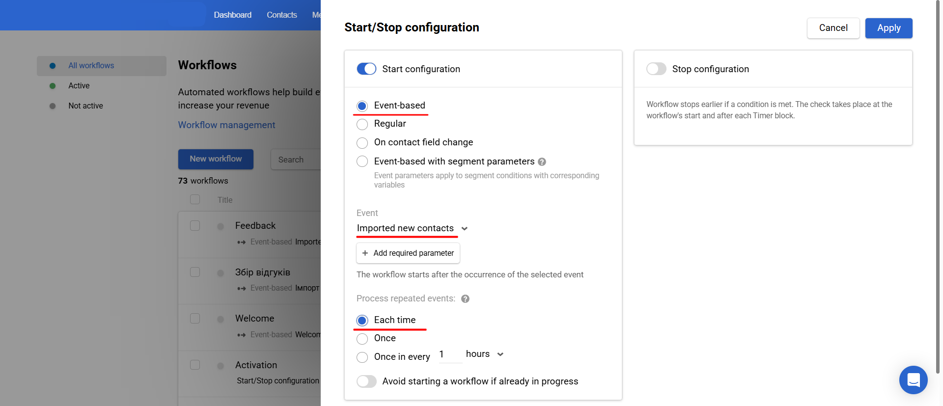Disable the Start configuration switch

(x=366, y=69)
